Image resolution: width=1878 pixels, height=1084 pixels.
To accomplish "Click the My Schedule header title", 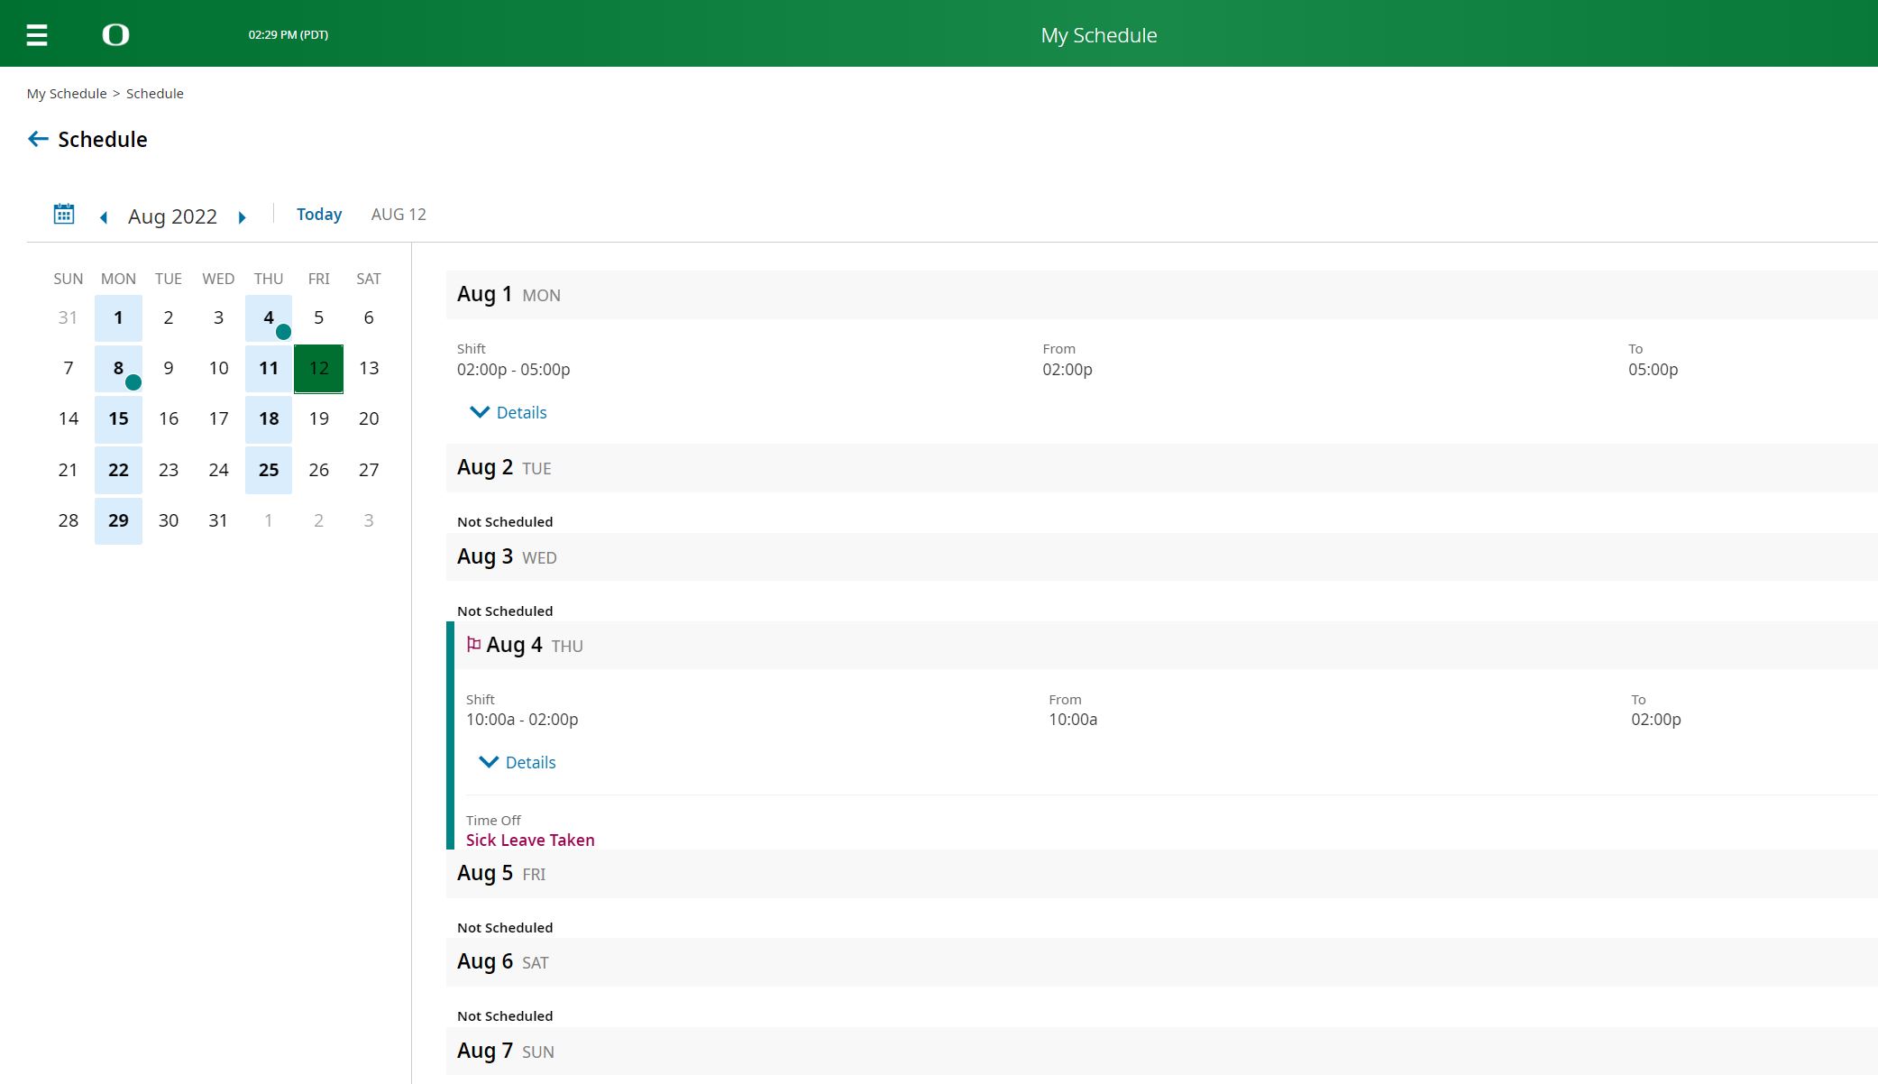I will click(1099, 35).
